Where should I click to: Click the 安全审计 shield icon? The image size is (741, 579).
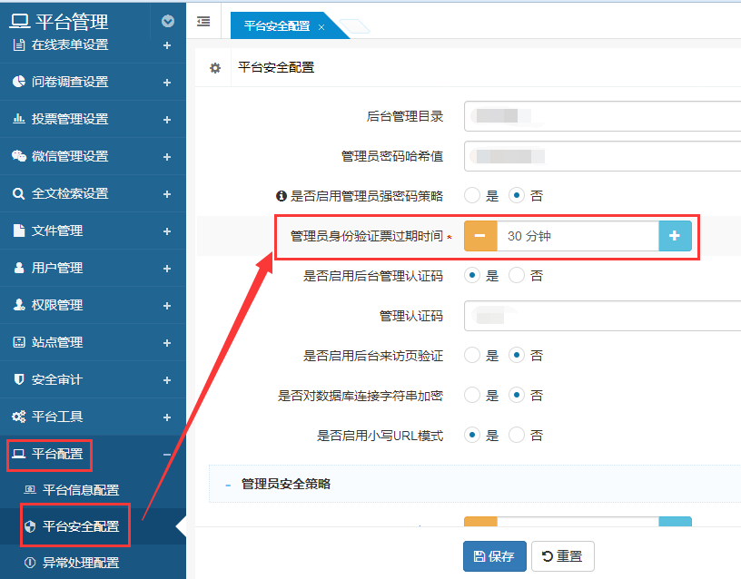(18, 379)
